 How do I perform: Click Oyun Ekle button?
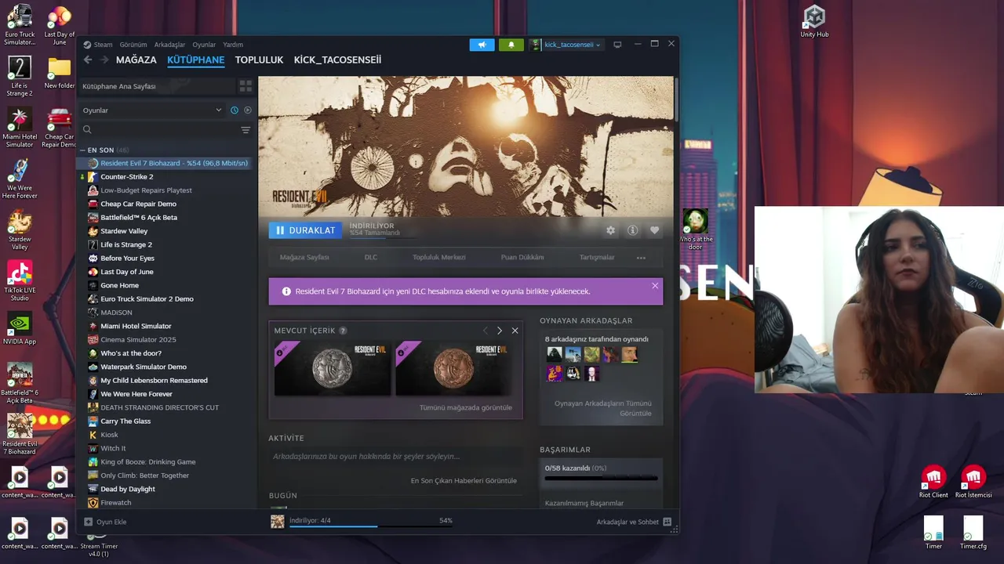(x=105, y=522)
